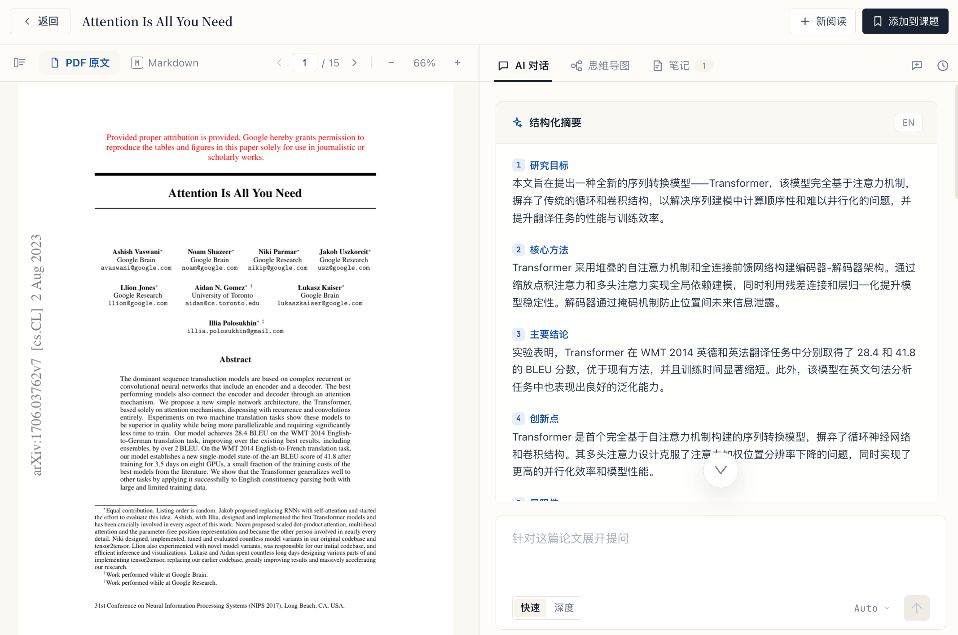
Task: Open the Auto model dropdown
Action: click(x=872, y=608)
